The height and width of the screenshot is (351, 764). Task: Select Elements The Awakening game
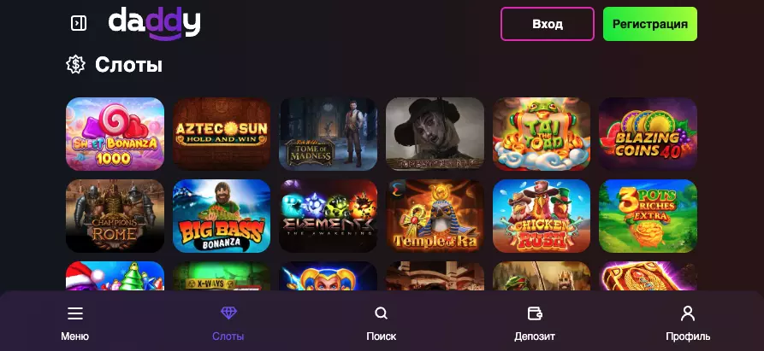329,216
